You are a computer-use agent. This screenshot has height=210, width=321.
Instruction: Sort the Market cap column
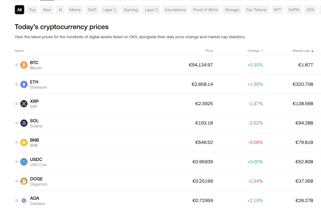[312, 50]
